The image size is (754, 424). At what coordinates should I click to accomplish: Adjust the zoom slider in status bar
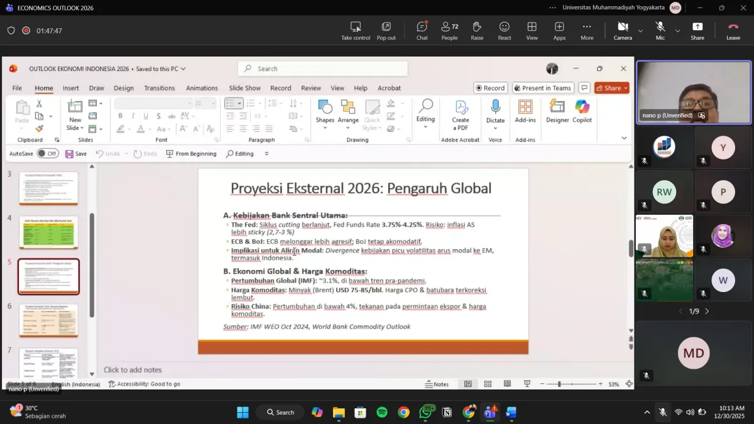coord(559,384)
